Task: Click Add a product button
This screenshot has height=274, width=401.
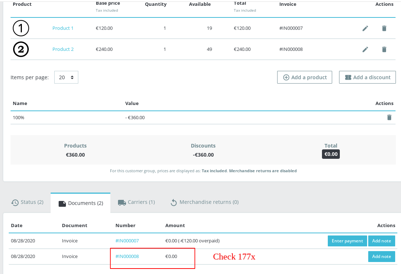Action: coord(304,77)
